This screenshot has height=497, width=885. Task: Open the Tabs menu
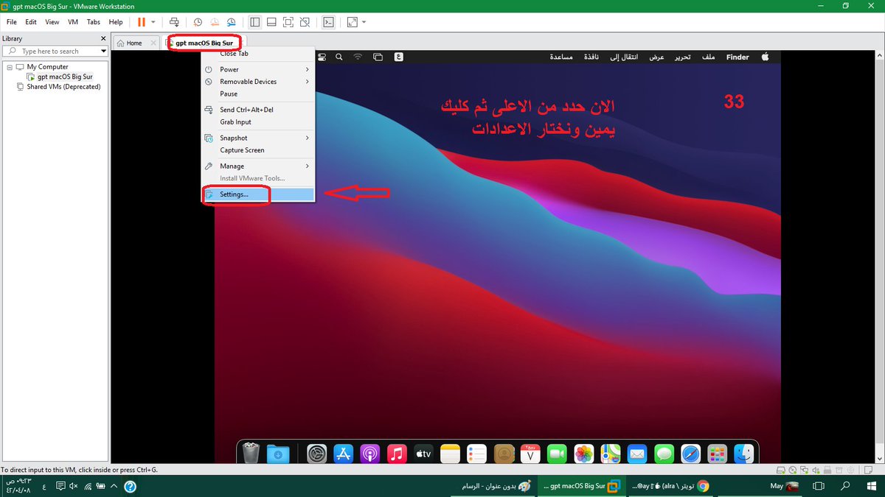point(94,22)
